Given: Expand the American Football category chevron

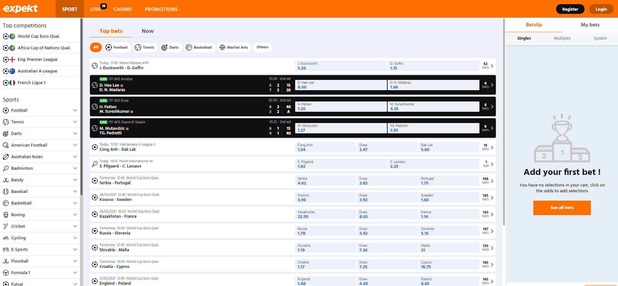Looking at the screenshot, I should 75,145.
